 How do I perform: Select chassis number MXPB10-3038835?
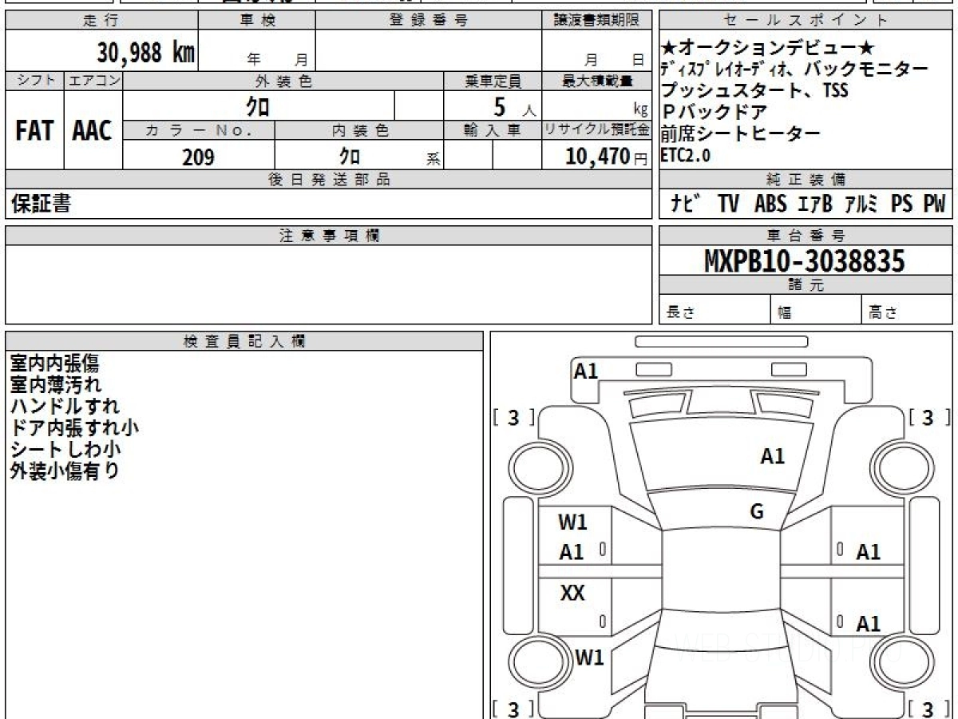click(x=805, y=261)
